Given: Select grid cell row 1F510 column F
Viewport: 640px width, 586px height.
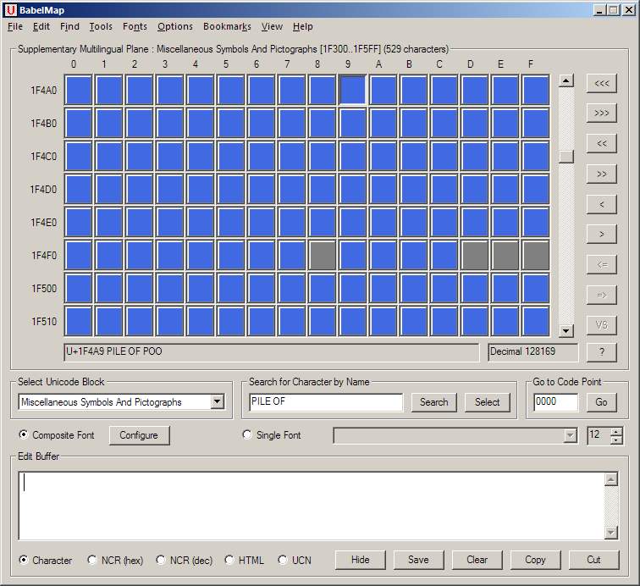Looking at the screenshot, I should tap(536, 322).
